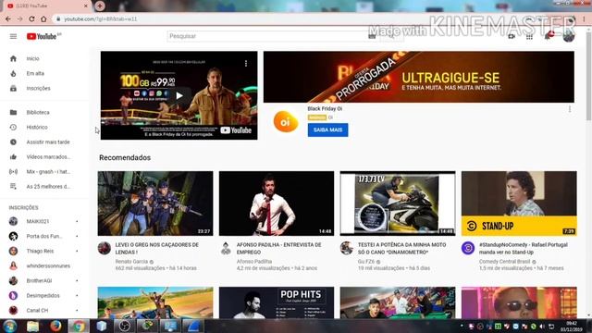Open Assistir mais tarde icon
Image resolution: width=592 pixels, height=333 pixels.
coord(13,142)
